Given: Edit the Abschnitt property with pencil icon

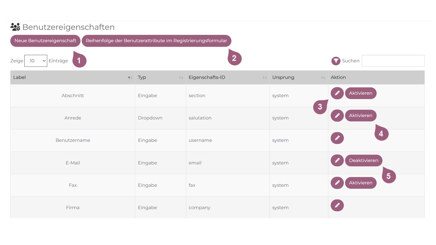Looking at the screenshot, I should (337, 93).
